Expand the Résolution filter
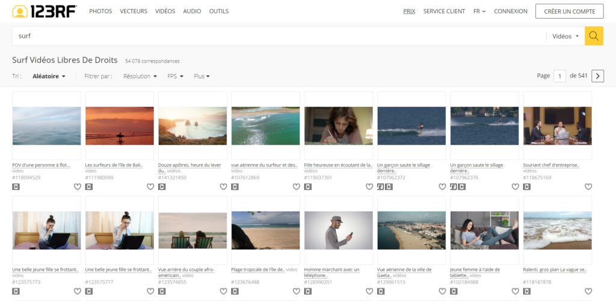The height and width of the screenshot is (301, 616). click(140, 76)
